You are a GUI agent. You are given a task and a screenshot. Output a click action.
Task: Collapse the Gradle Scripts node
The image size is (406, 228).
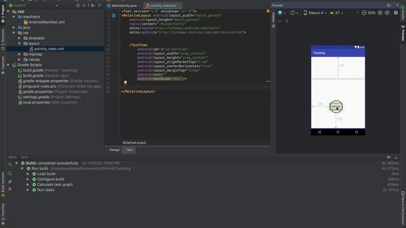(8, 65)
